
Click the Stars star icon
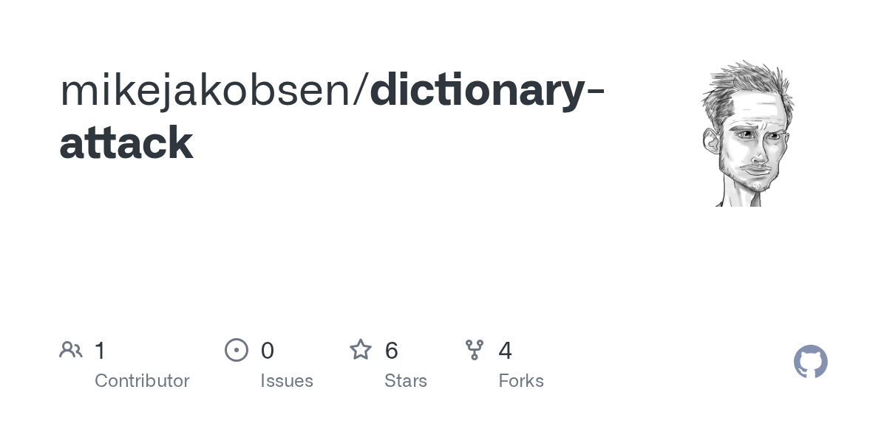pos(361,350)
